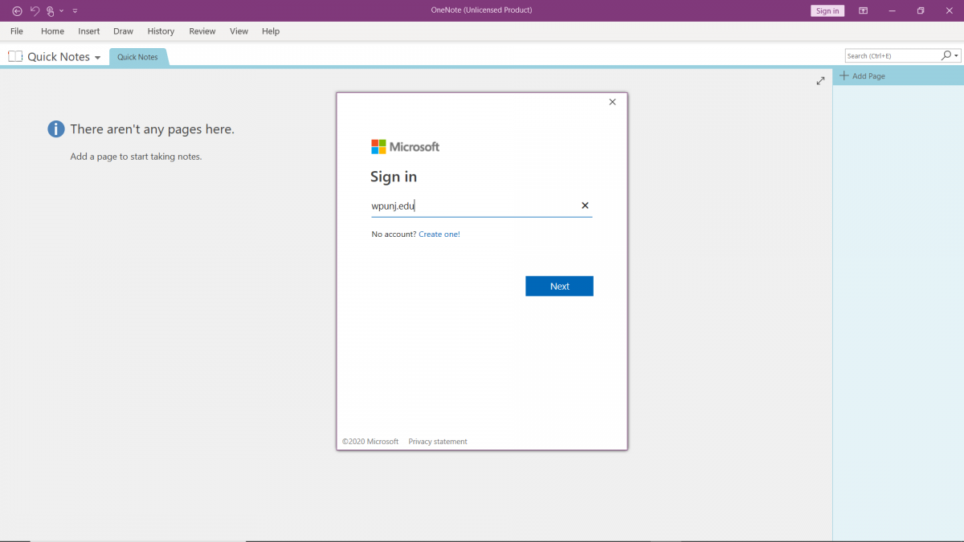The width and height of the screenshot is (964, 542).
Task: Activate Touch/Mouse mode icon on Quick Access Toolbar
Action: (50, 10)
